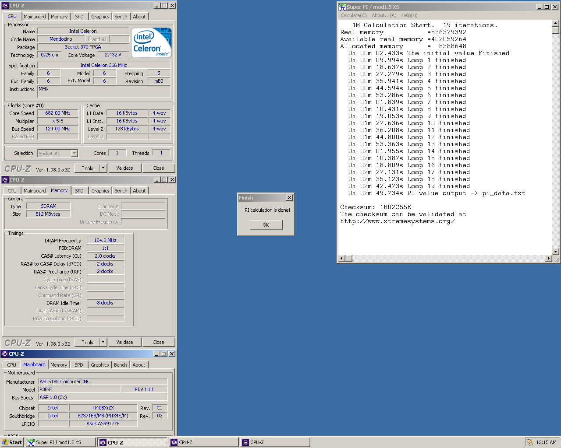Click the CAS# Latency 2.0 clocks value
This screenshot has width=561, height=448.
(105, 256)
